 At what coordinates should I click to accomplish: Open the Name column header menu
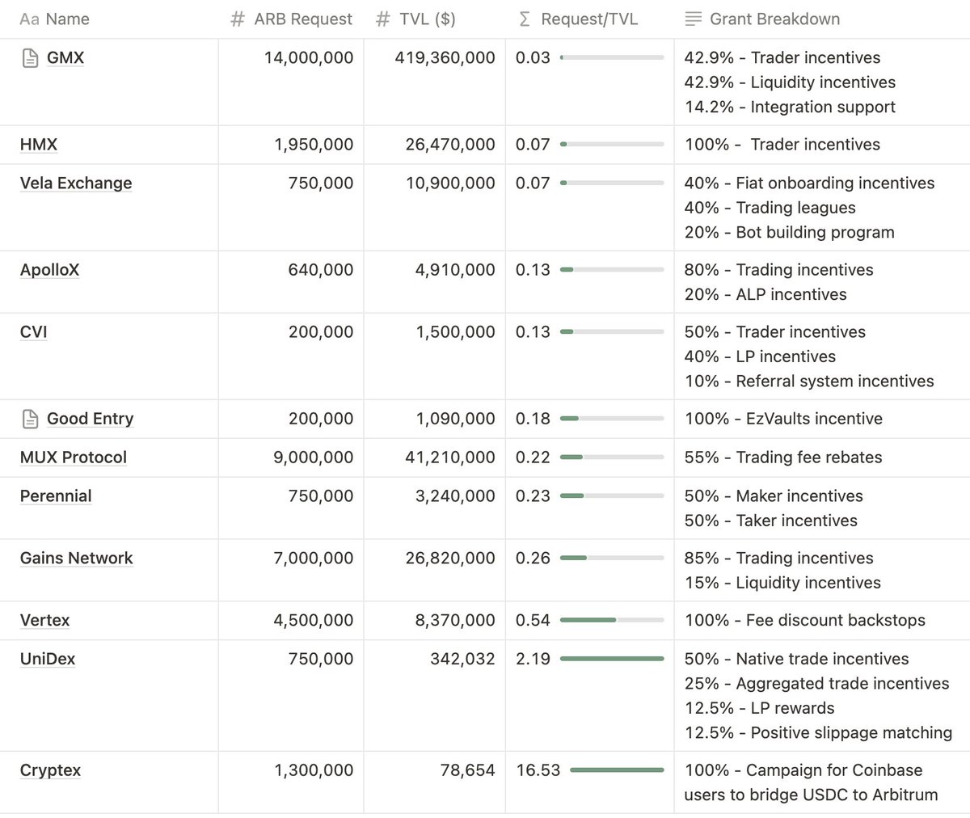[x=54, y=19]
